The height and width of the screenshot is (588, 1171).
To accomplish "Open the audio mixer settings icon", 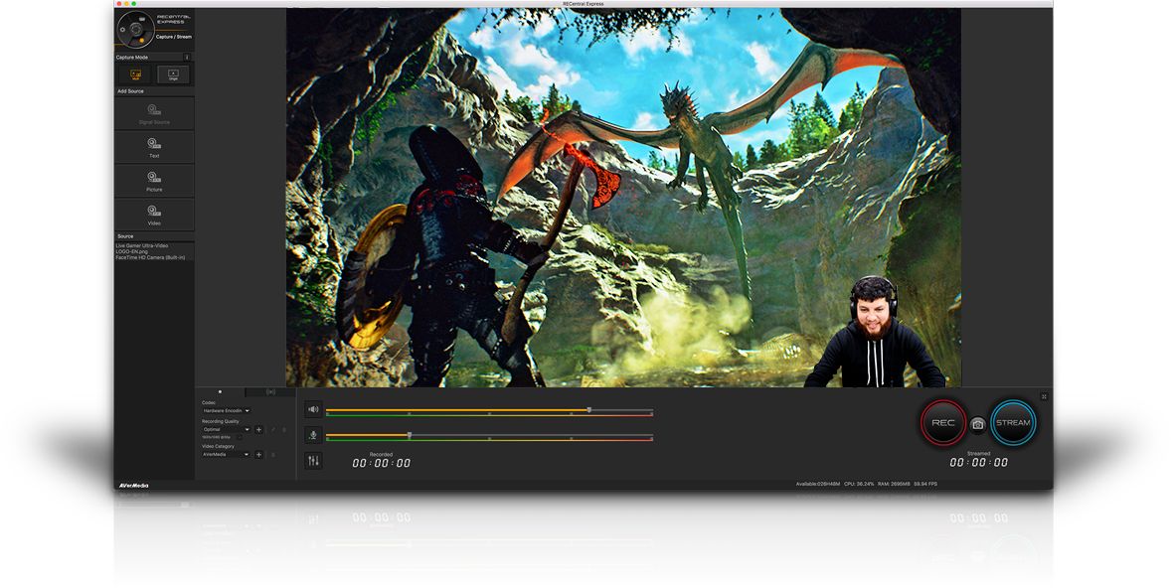I will (x=313, y=461).
